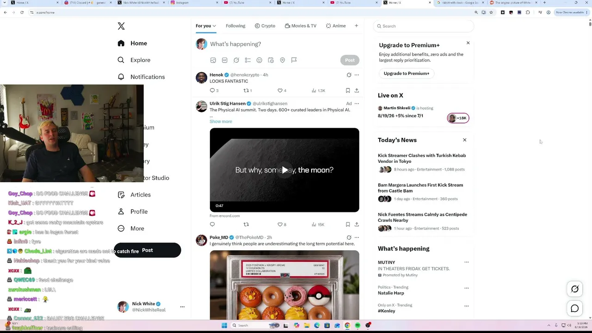Bookmark Henok's post

pyautogui.click(x=348, y=91)
